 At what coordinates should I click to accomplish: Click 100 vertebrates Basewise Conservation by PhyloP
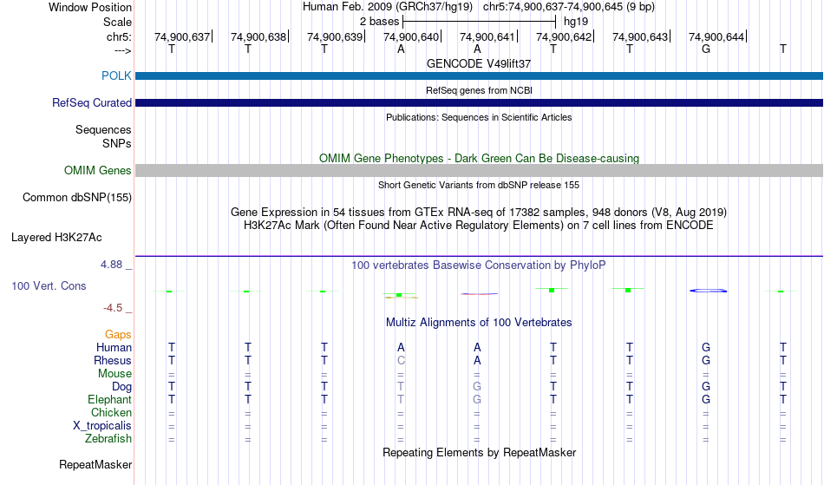coord(479,265)
